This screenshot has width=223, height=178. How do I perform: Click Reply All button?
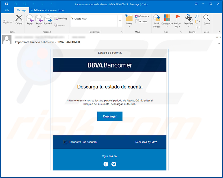[x=39, y=21]
